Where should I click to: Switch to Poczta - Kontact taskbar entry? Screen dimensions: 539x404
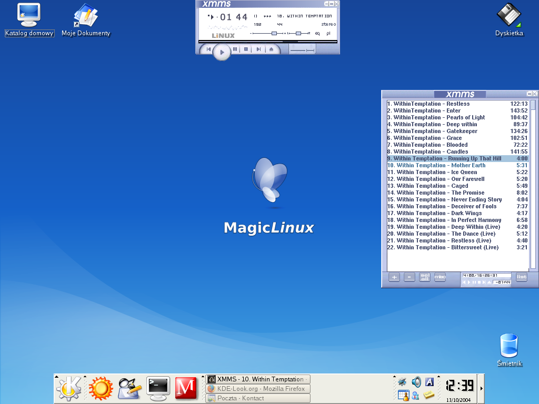[258, 398]
